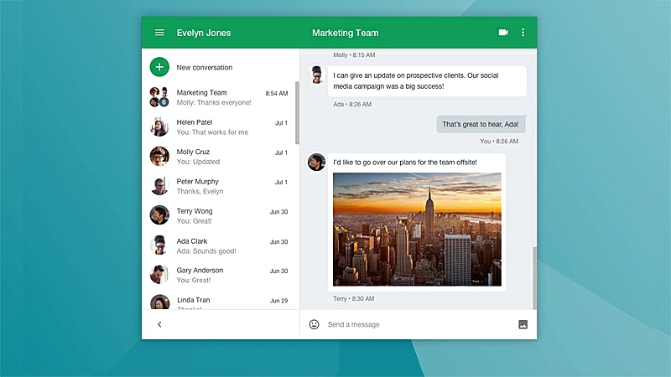
Task: Open the Gary Anderson conversation
Action: (219, 275)
